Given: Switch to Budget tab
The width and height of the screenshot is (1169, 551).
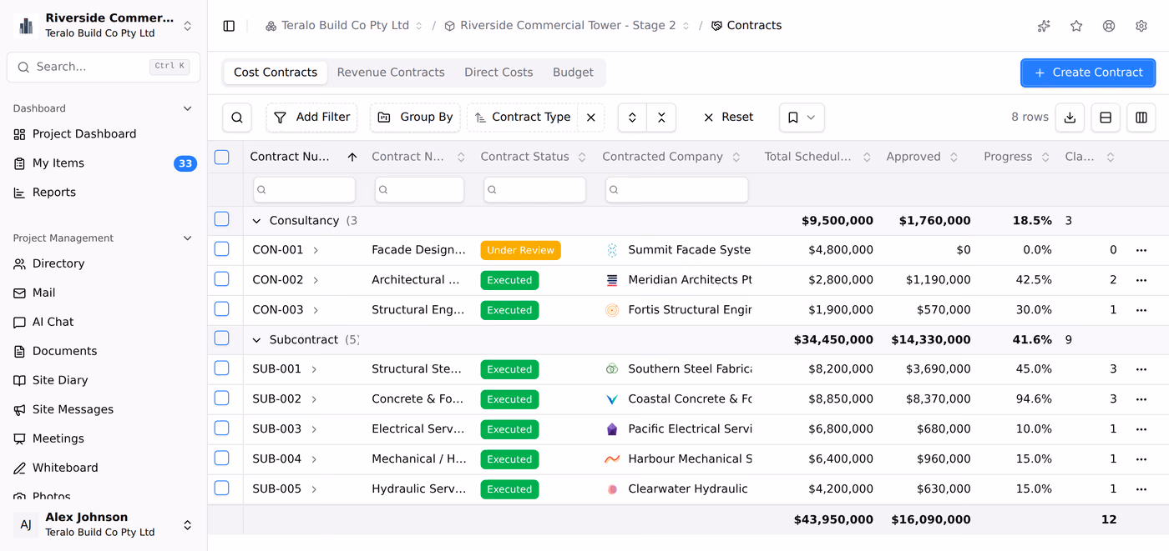Looking at the screenshot, I should tap(573, 73).
